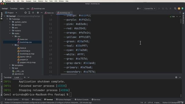Select alembic.ini file in tree
The height and width of the screenshot is (104, 185).
tap(19, 74)
